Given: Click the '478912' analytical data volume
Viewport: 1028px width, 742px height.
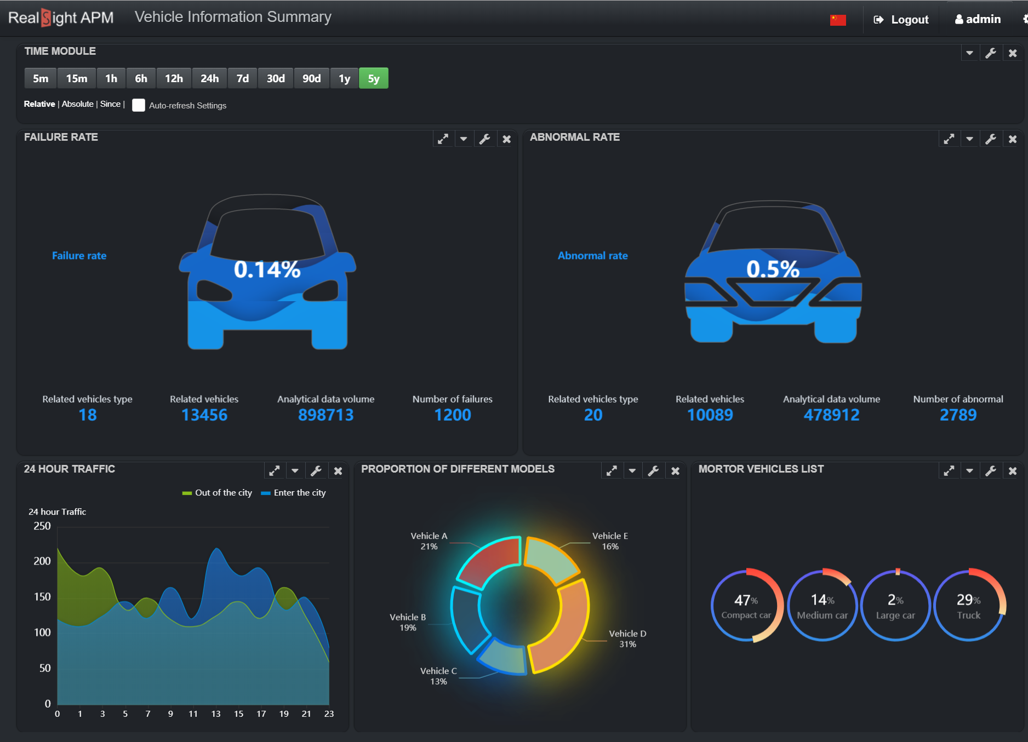Looking at the screenshot, I should point(831,415).
